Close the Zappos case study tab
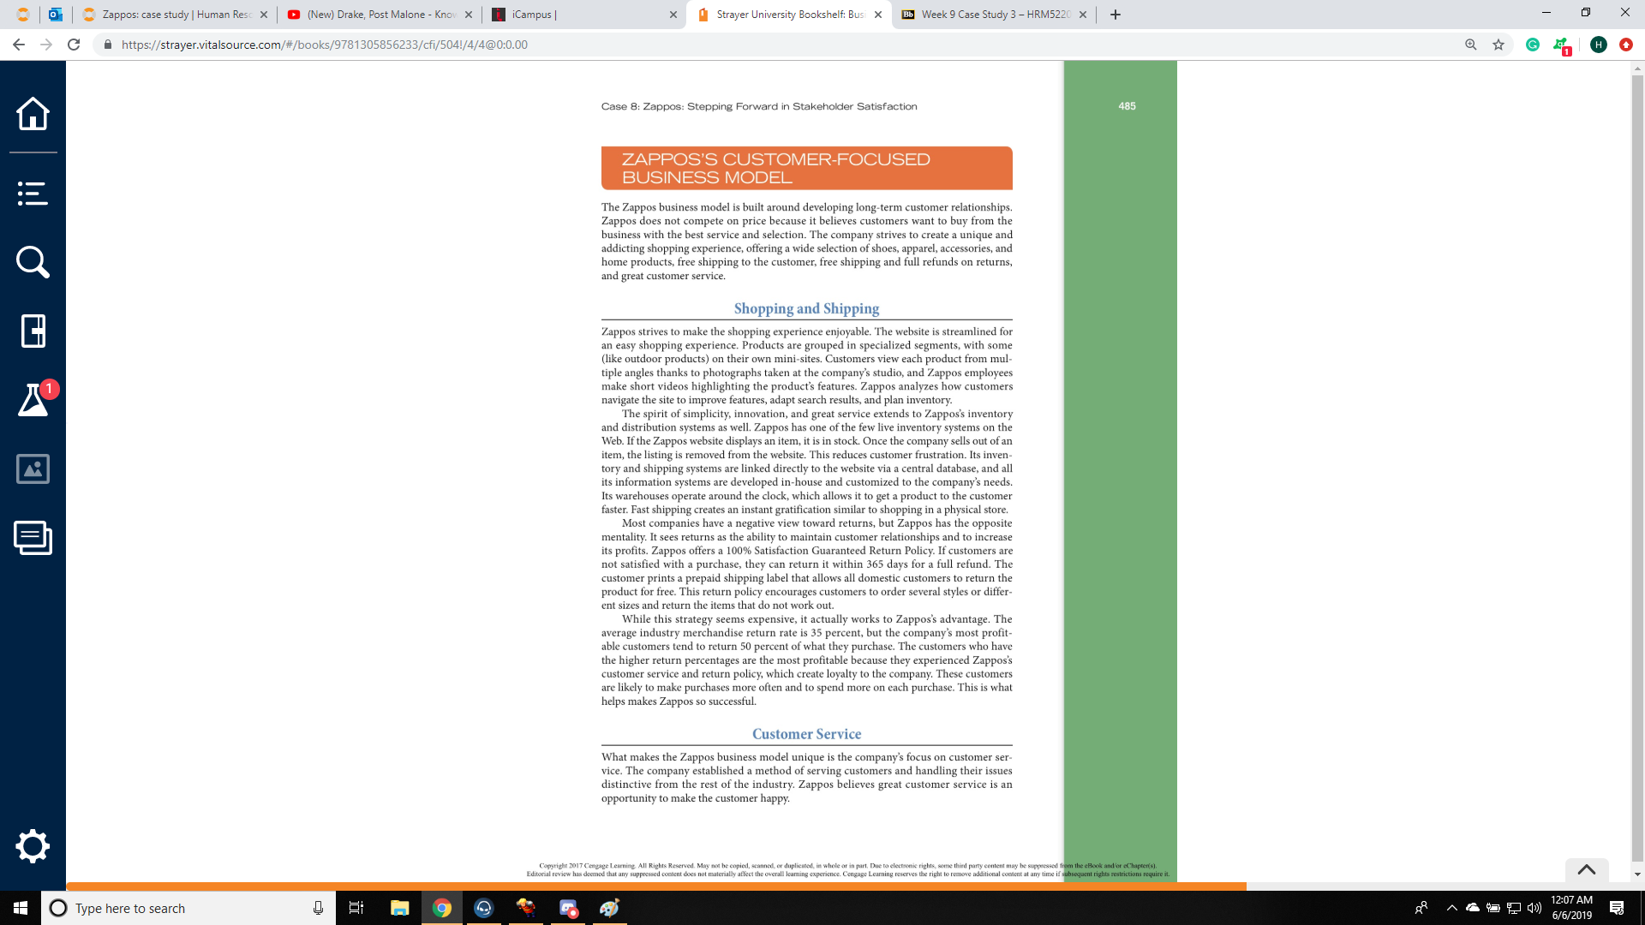The width and height of the screenshot is (1645, 925). [263, 15]
